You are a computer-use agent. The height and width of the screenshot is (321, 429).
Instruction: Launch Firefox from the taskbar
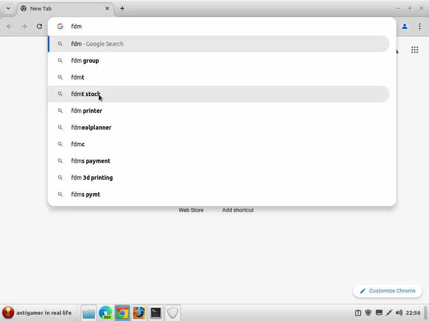(x=139, y=313)
